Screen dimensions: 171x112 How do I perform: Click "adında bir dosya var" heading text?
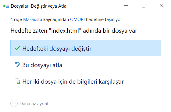[110, 31]
